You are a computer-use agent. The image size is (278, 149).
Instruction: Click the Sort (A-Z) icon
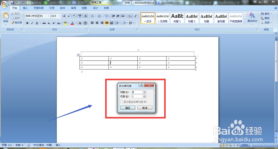tap(130, 16)
